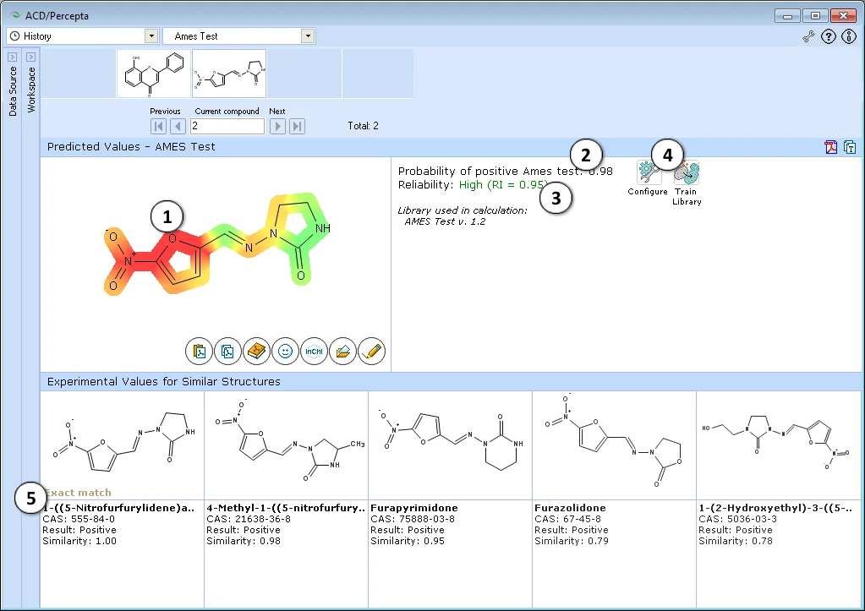Viewport: 865px width, 611px height.
Task: Click the Furapyrimidone compound name
Action: [414, 508]
